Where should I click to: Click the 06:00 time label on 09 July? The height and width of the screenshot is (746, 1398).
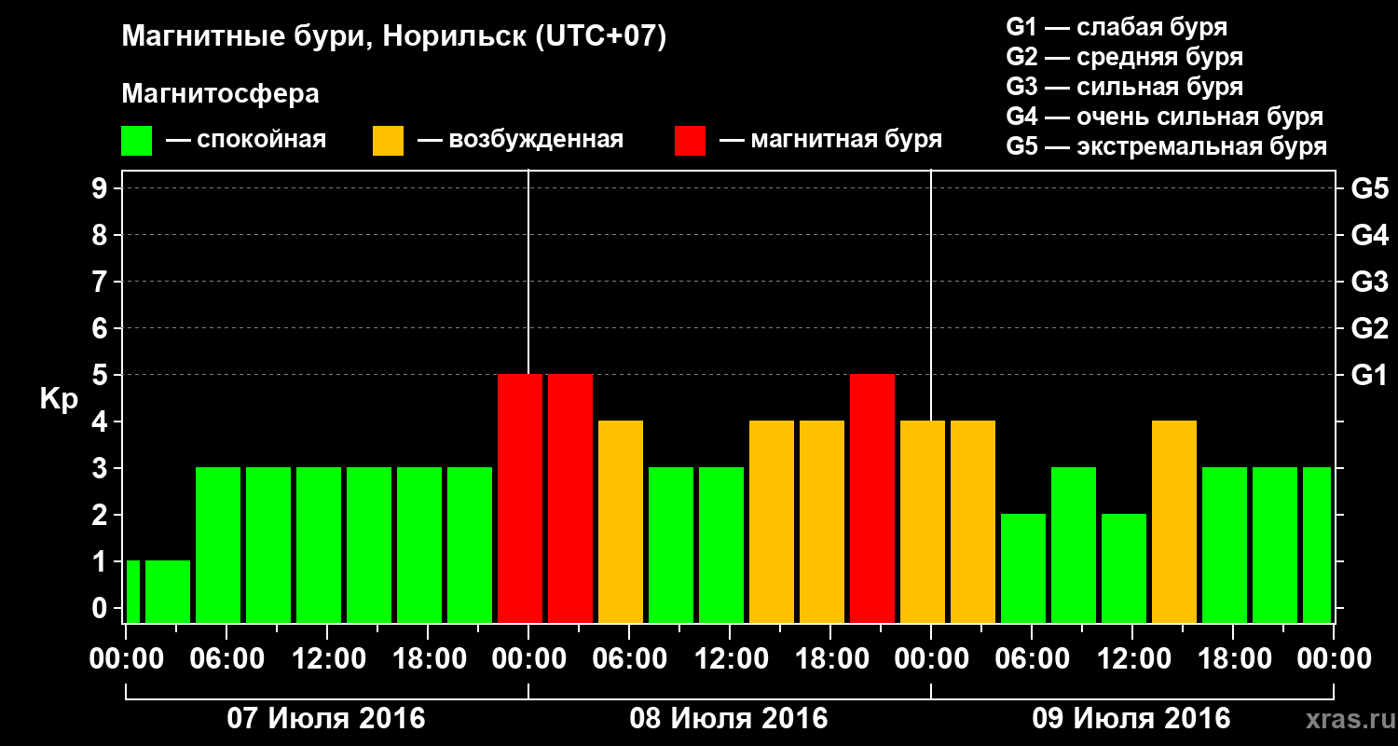(x=1032, y=659)
